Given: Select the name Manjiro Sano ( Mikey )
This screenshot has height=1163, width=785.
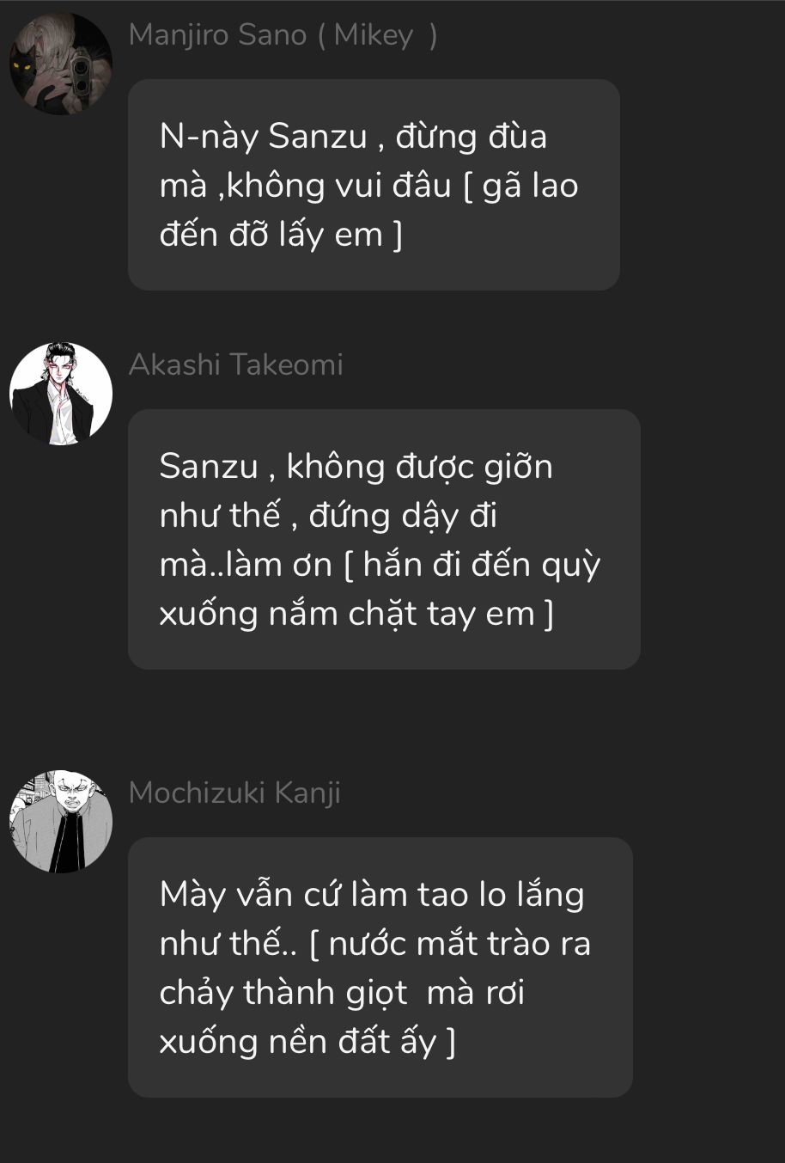Looking at the screenshot, I should (x=283, y=35).
